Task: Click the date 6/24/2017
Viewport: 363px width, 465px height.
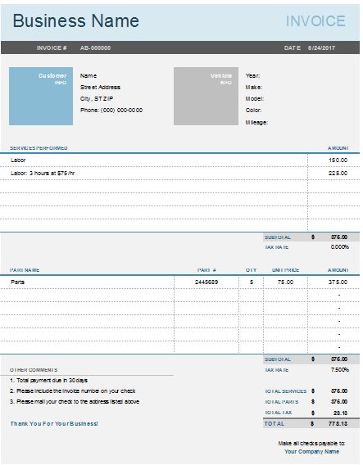Action: coord(321,47)
